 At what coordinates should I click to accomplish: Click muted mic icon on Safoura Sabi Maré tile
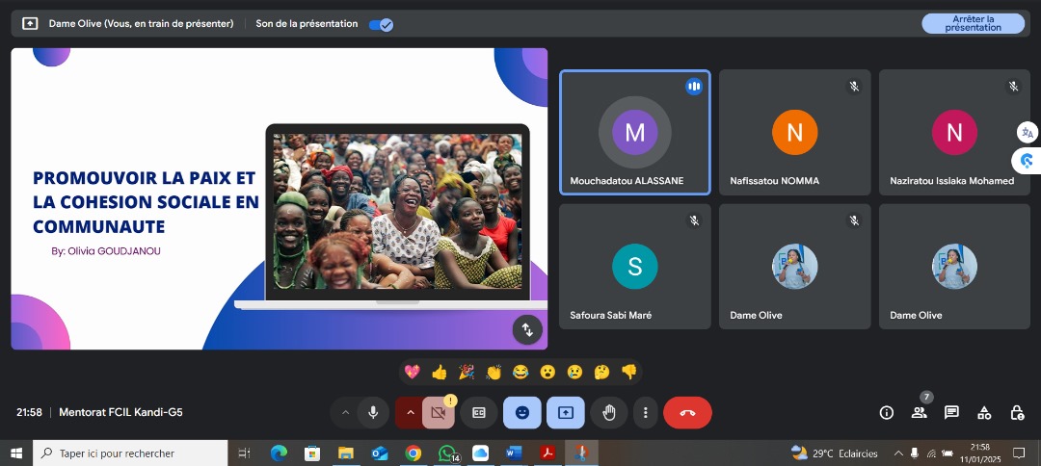694,220
